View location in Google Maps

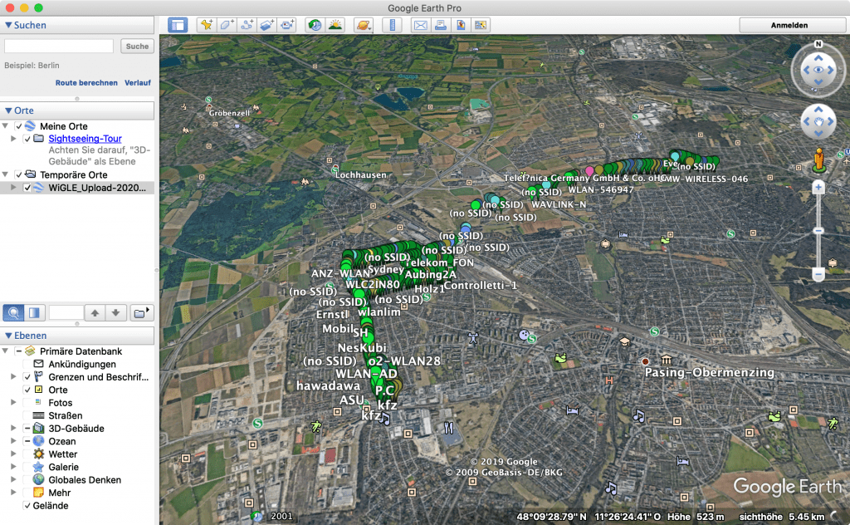(481, 25)
